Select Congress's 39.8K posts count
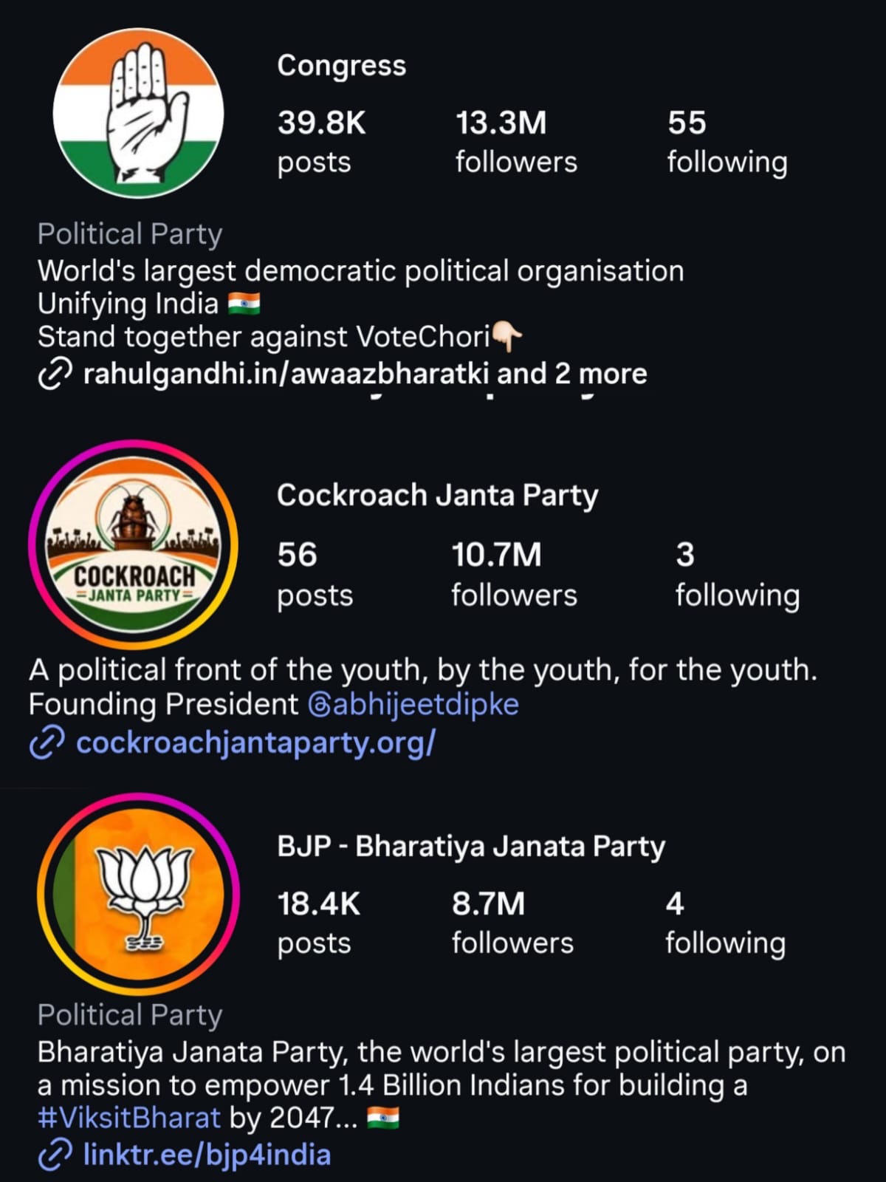This screenshot has height=1182, width=886. pyautogui.click(x=321, y=141)
